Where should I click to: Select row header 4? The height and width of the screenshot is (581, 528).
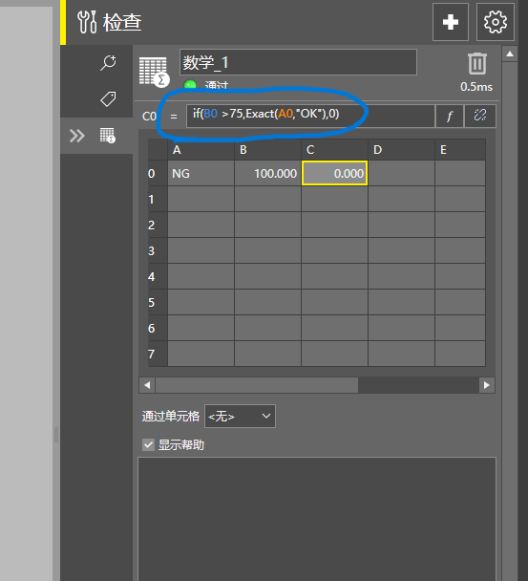pos(158,276)
